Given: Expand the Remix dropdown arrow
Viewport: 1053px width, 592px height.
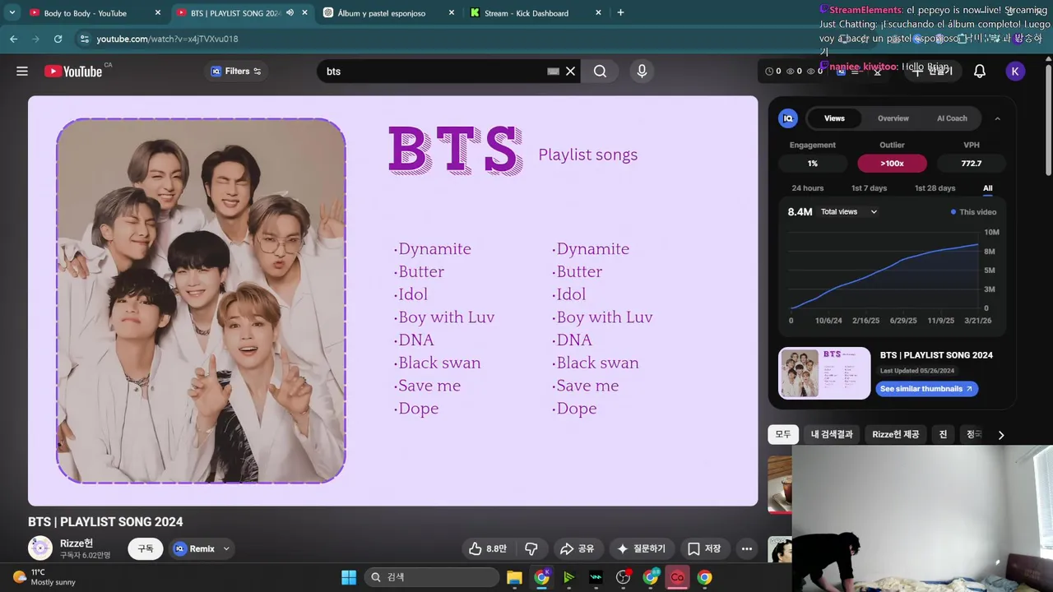Looking at the screenshot, I should click(226, 548).
